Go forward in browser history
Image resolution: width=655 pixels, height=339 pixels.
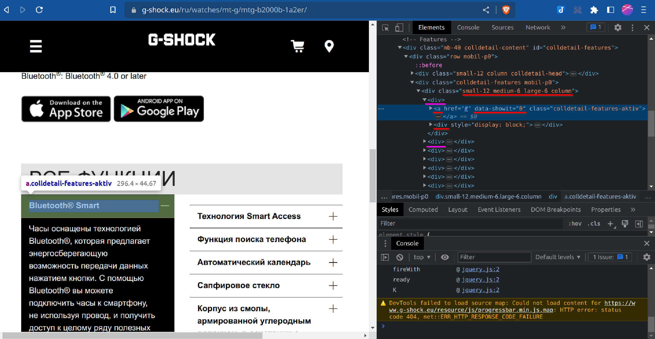pyautogui.click(x=23, y=10)
